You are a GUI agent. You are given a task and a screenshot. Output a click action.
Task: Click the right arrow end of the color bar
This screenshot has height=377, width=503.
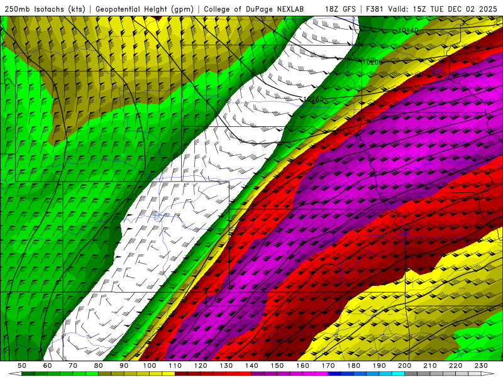point(488,374)
